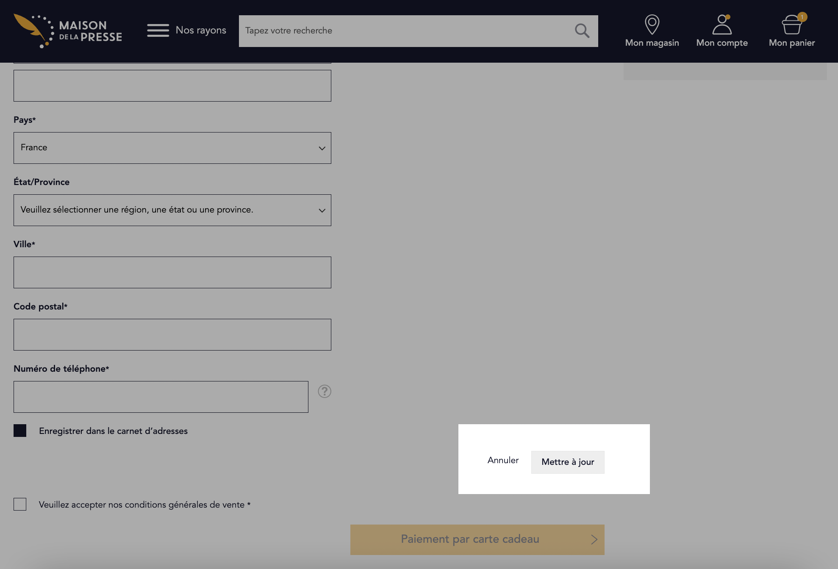Click the Mon magasin label
This screenshot has width=838, height=569.
pos(652,43)
